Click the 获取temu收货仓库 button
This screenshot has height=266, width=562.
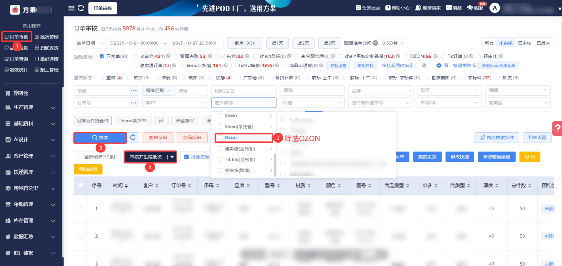(x=499, y=65)
